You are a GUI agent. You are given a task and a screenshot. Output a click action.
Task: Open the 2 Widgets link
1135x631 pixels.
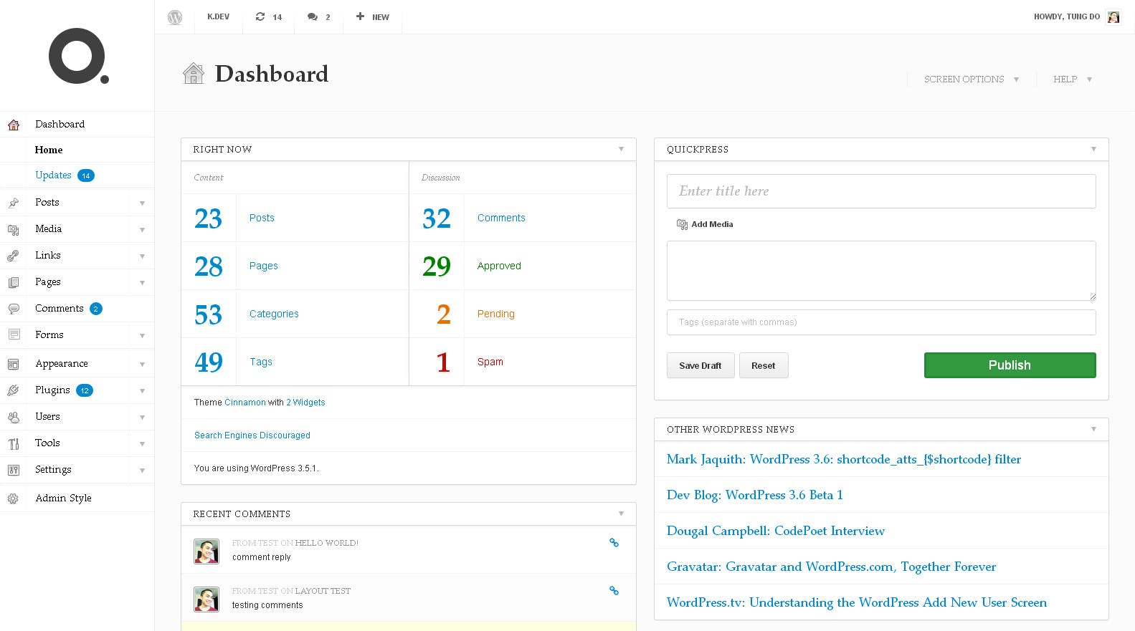(305, 403)
